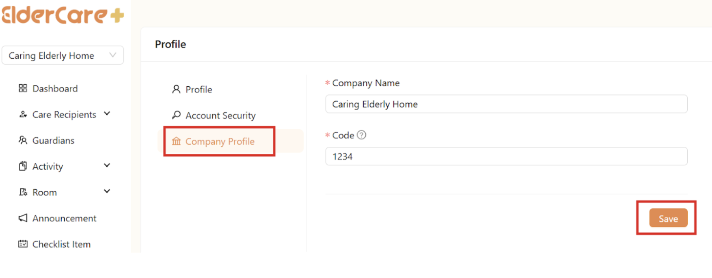
Task: Click the Room icon in sidebar
Action: click(23, 192)
